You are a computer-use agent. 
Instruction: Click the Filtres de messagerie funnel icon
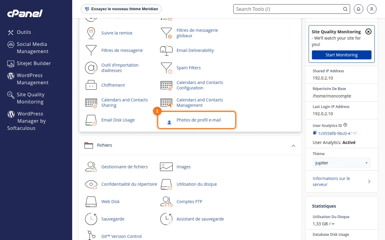click(x=91, y=50)
